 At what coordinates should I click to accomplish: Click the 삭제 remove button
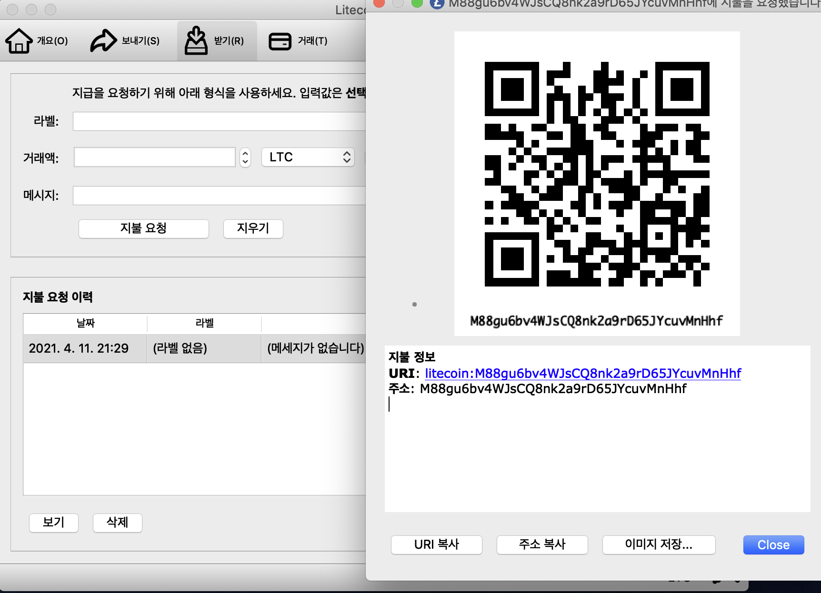pos(117,523)
